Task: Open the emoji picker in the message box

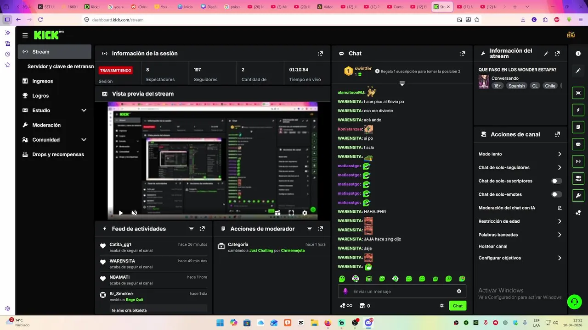Action: (459, 291)
